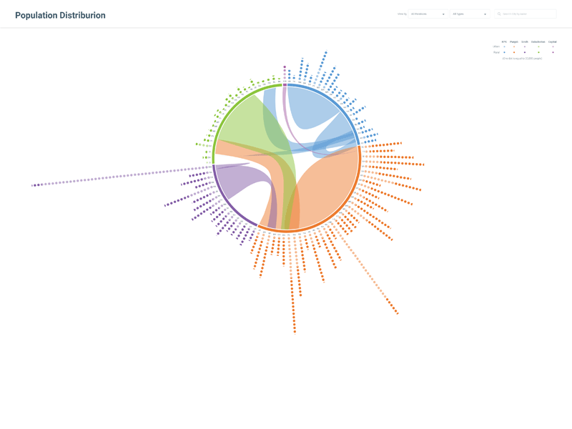The width and height of the screenshot is (572, 429).
Task: Click the arrow on the All Types selector
Action: [x=485, y=14]
